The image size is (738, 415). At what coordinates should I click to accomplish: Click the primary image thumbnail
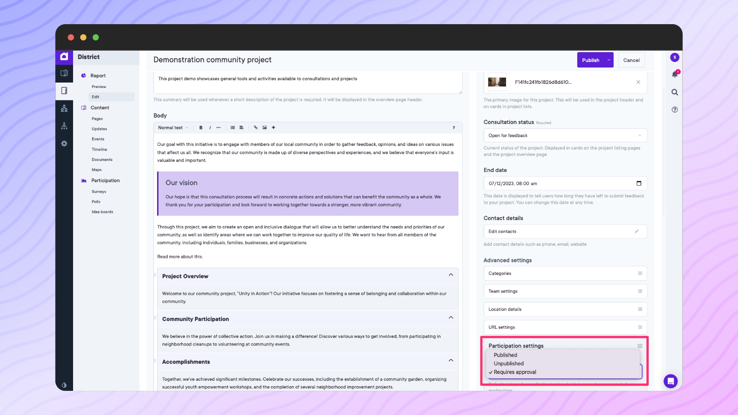[497, 82]
